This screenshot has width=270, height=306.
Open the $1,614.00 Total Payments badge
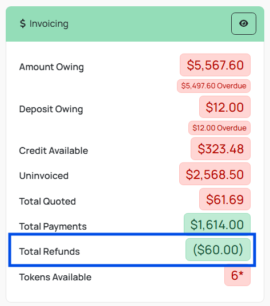pos(217,223)
